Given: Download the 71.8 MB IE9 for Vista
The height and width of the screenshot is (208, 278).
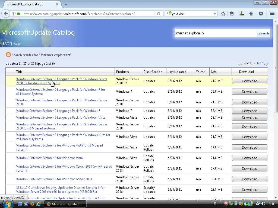Looking at the screenshot, I should 250,158.
